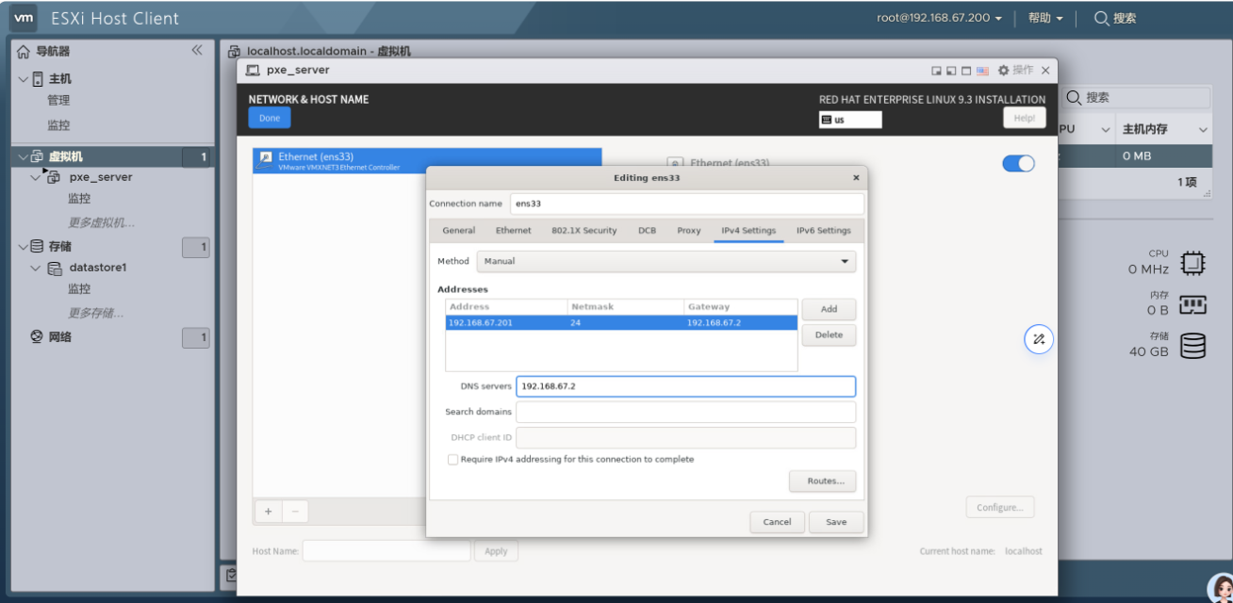The height and width of the screenshot is (603, 1233).
Task: Switch to the DCB tab
Action: 647,231
